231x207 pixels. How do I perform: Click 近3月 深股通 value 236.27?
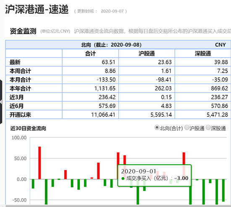220,97
